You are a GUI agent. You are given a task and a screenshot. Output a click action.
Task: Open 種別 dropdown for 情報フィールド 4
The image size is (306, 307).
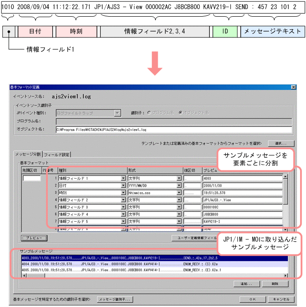[123, 214]
